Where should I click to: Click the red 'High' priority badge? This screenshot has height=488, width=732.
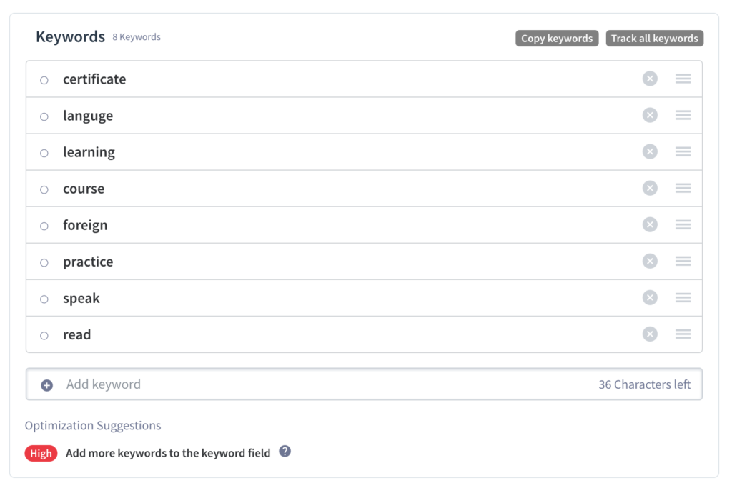pos(41,453)
